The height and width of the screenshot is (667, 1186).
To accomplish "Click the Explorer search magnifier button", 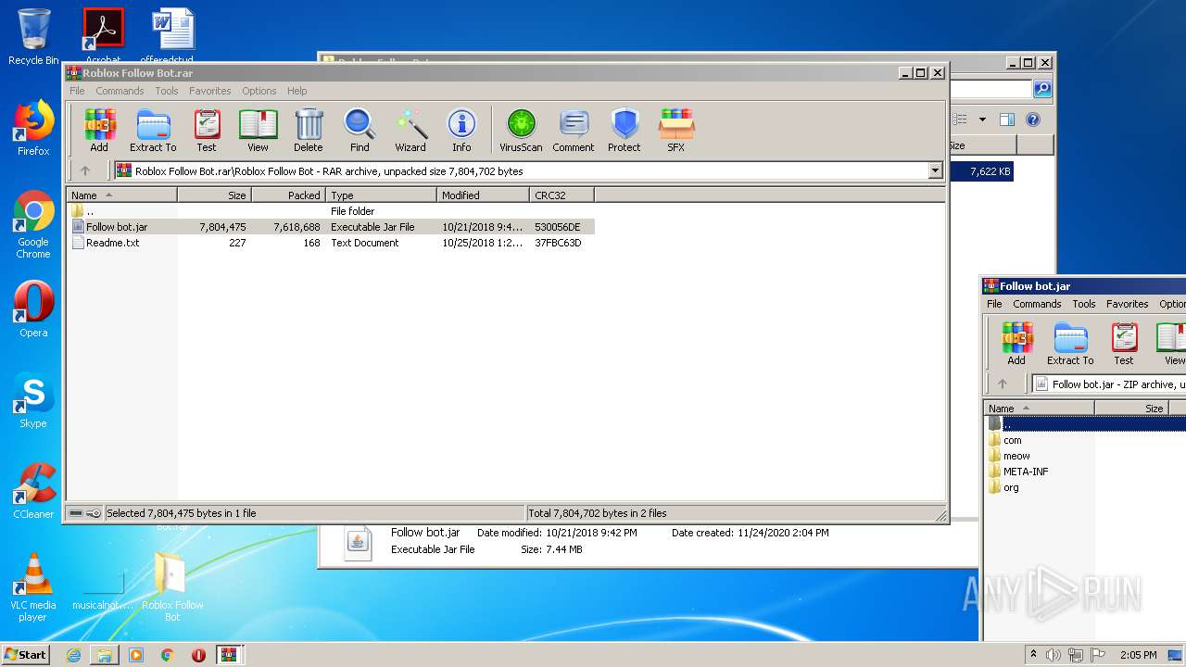I will [x=1042, y=89].
